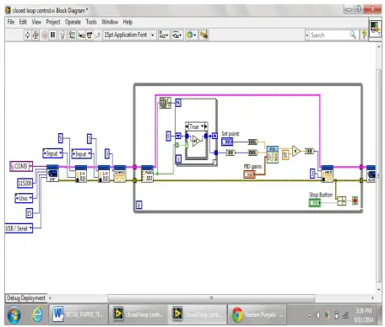Viewport: 385px width, 327px height.
Task: Open the Tools menu
Action: (x=91, y=22)
